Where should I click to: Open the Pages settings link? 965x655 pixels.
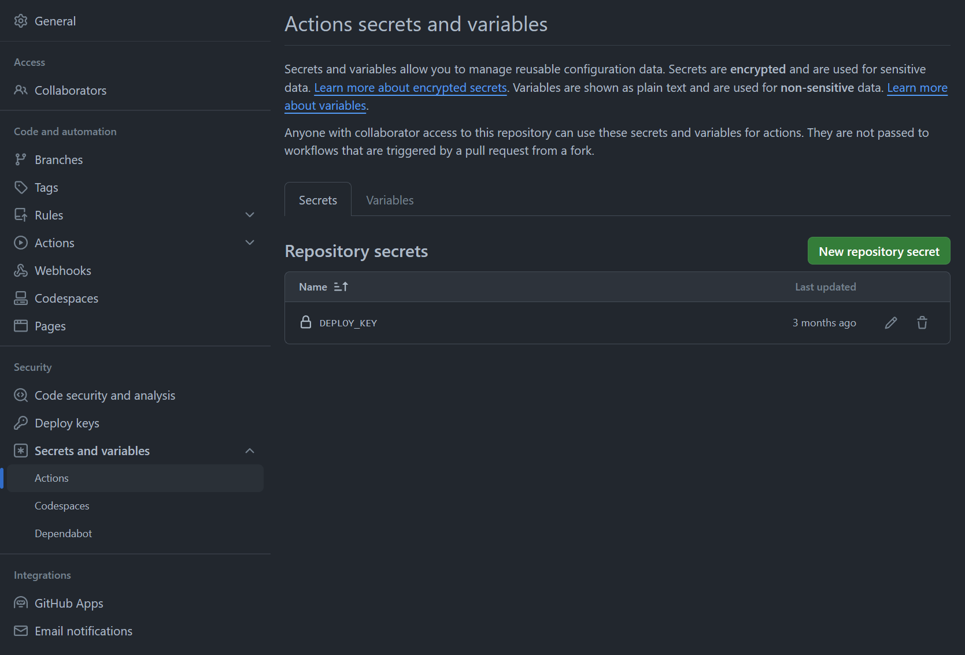50,326
